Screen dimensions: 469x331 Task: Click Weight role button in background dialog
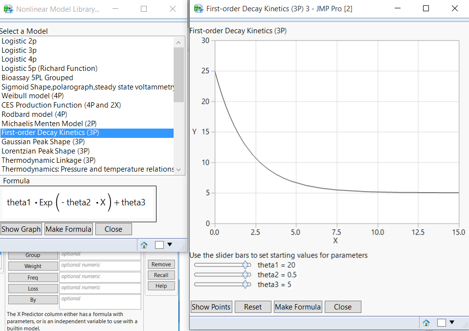(33, 266)
